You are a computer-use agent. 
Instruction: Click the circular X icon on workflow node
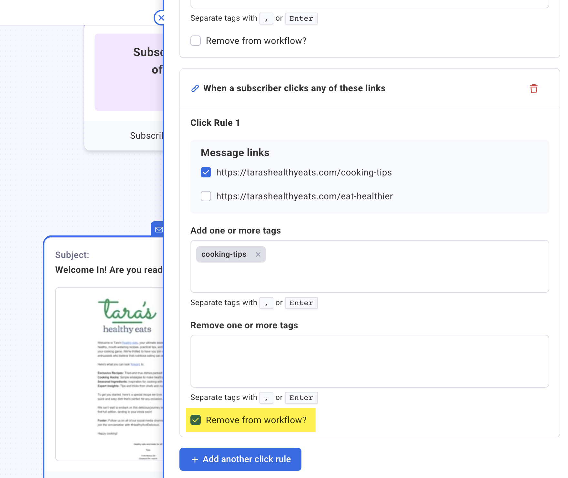pyautogui.click(x=161, y=18)
